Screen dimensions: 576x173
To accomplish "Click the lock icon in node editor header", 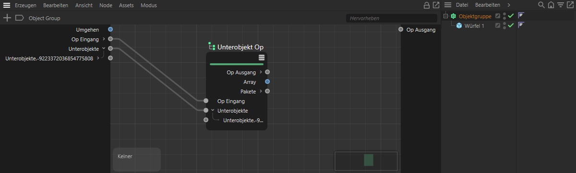I will [426, 5].
